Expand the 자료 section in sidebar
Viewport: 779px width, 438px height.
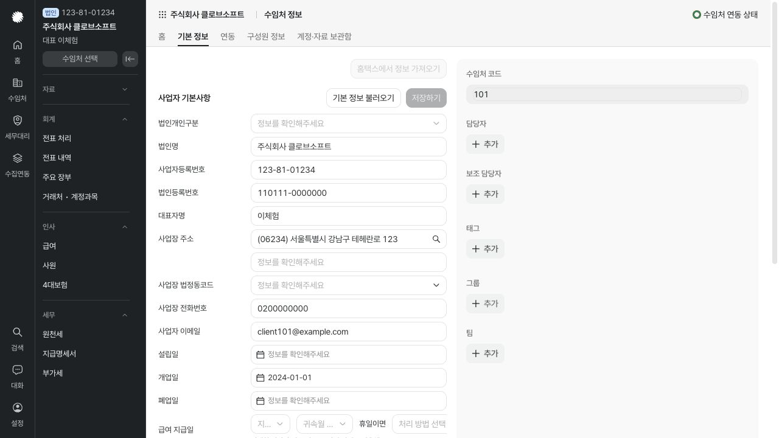point(86,89)
